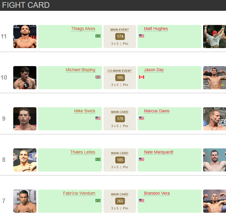Viewport: 226px width, 216px height.
Task: Click Brazil flag under Thiago Alves
Action: (x=98, y=36)
